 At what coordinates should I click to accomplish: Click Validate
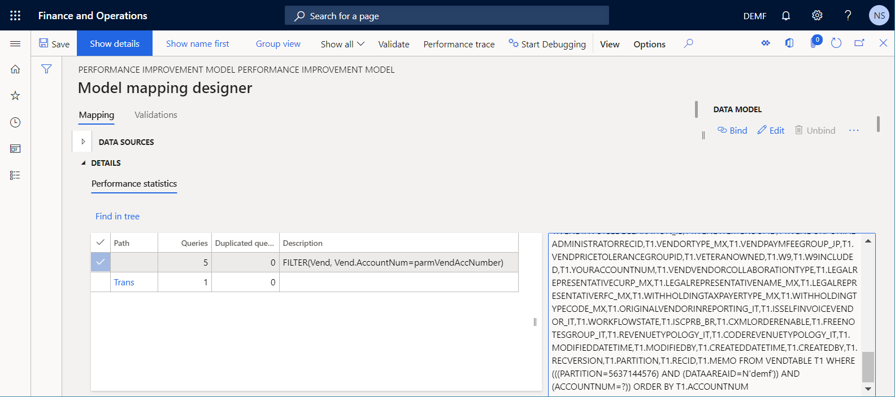pos(394,44)
